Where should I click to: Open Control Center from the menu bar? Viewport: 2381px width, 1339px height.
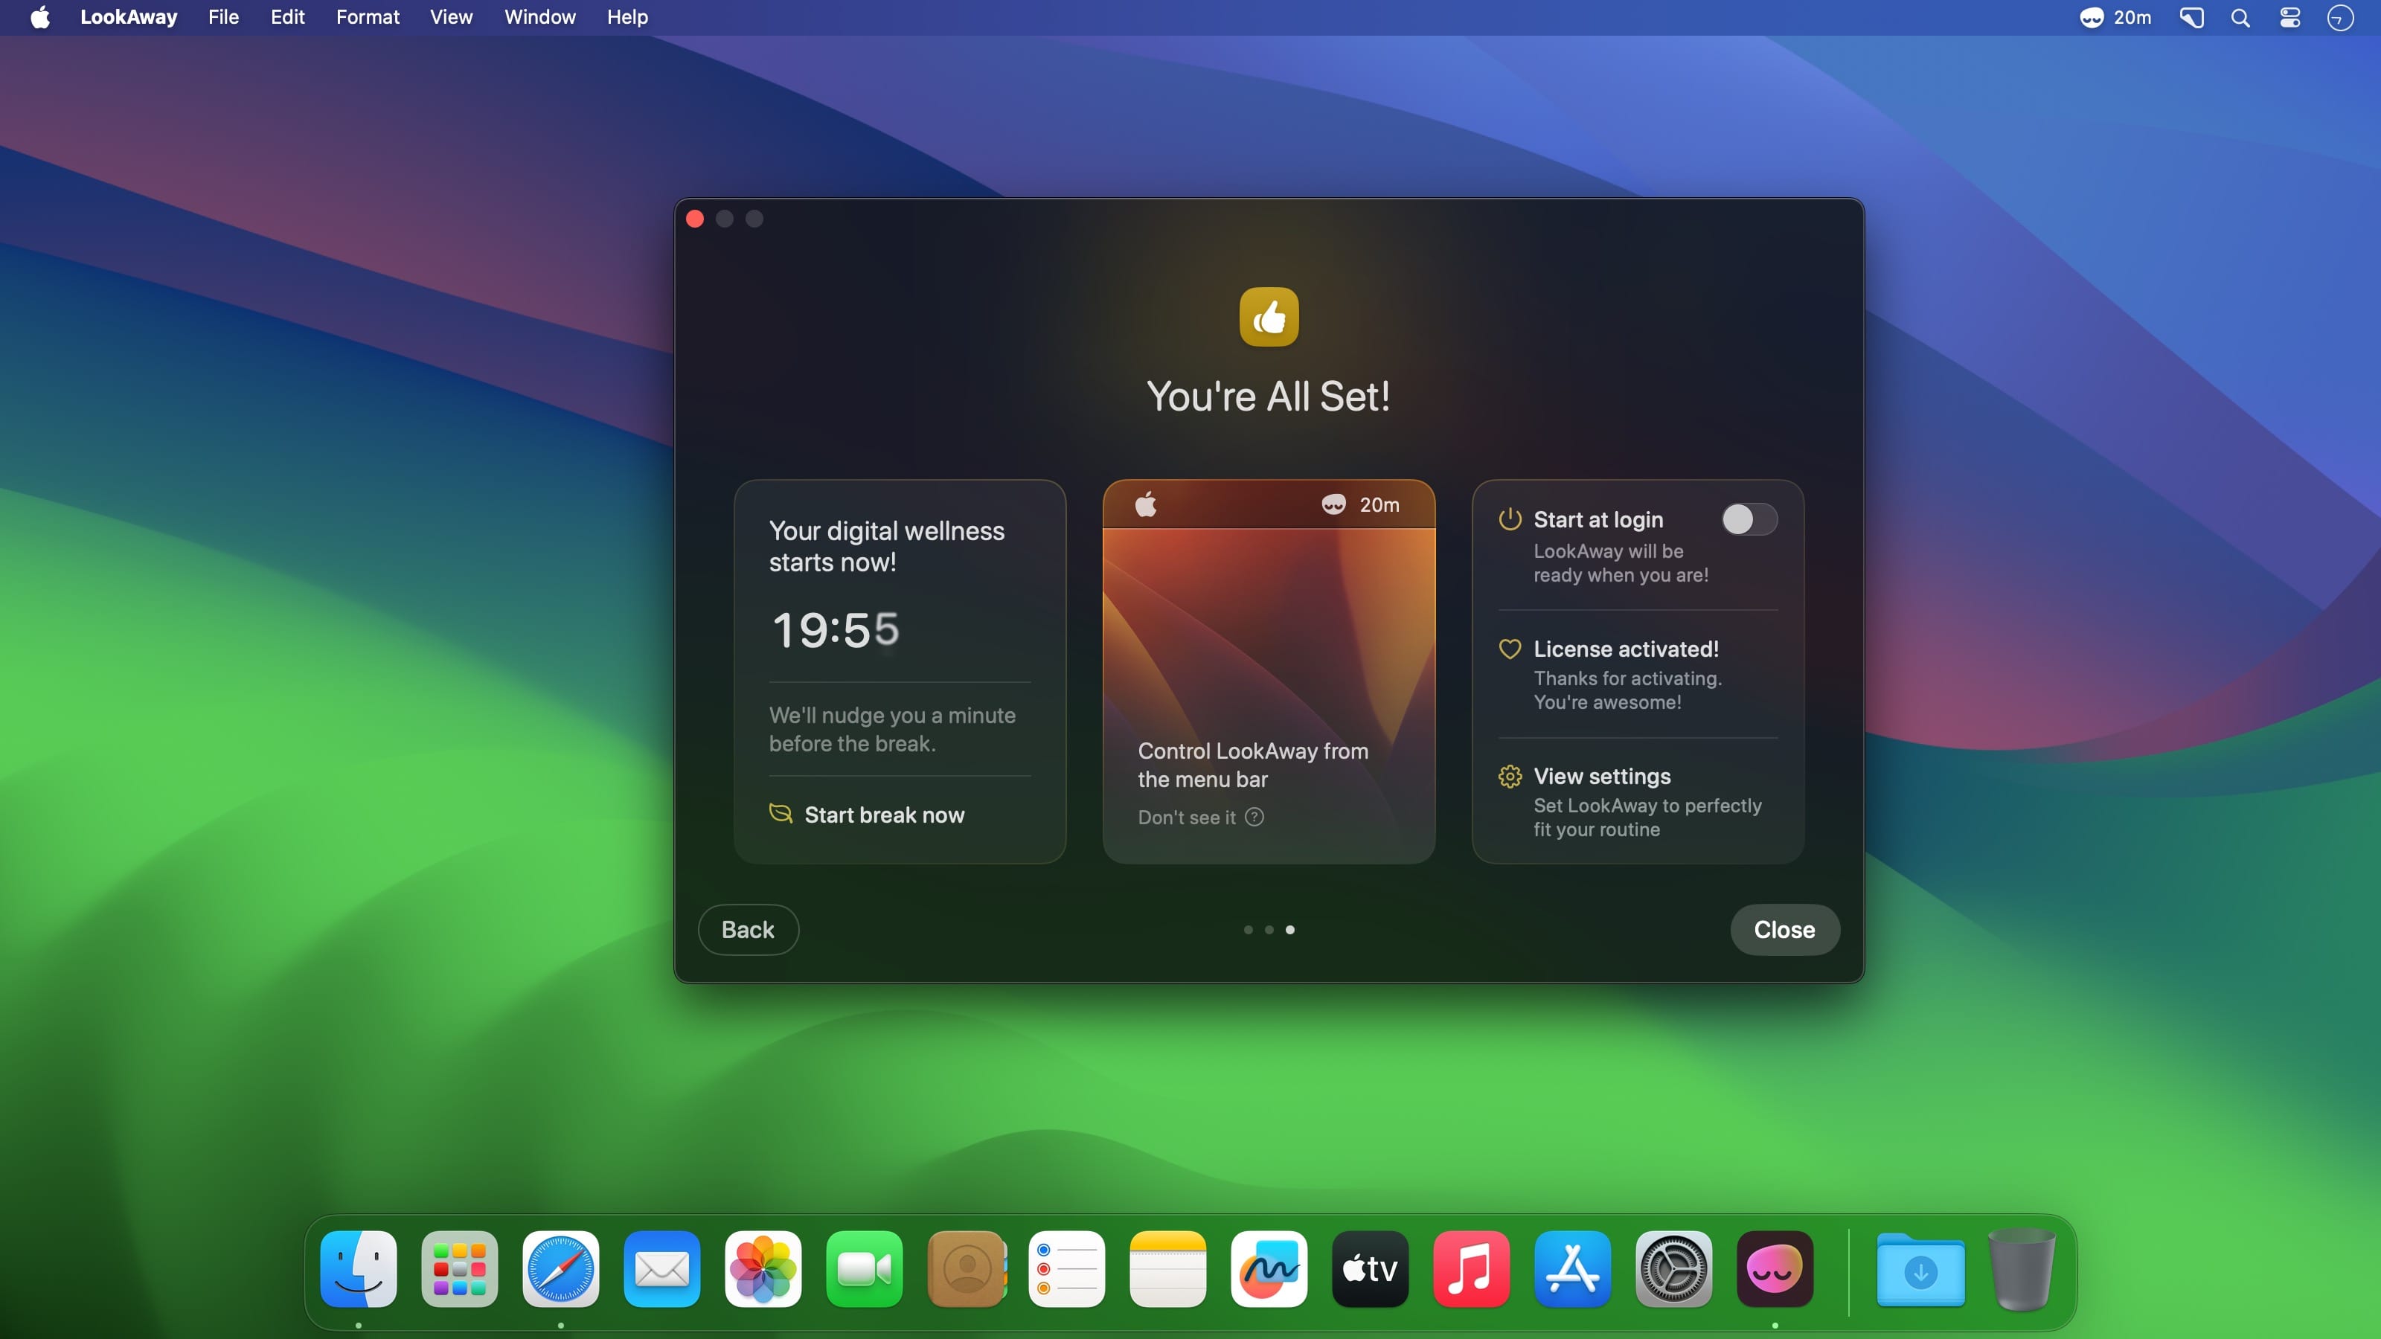[x=2289, y=18]
